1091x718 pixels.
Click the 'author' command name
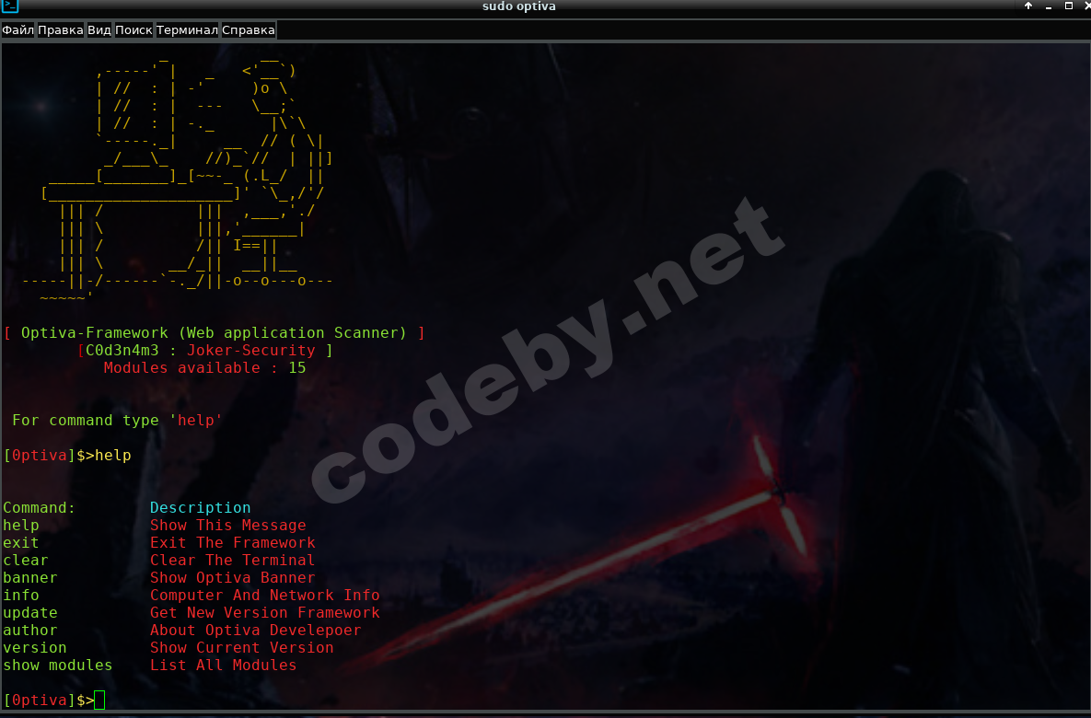click(x=29, y=630)
